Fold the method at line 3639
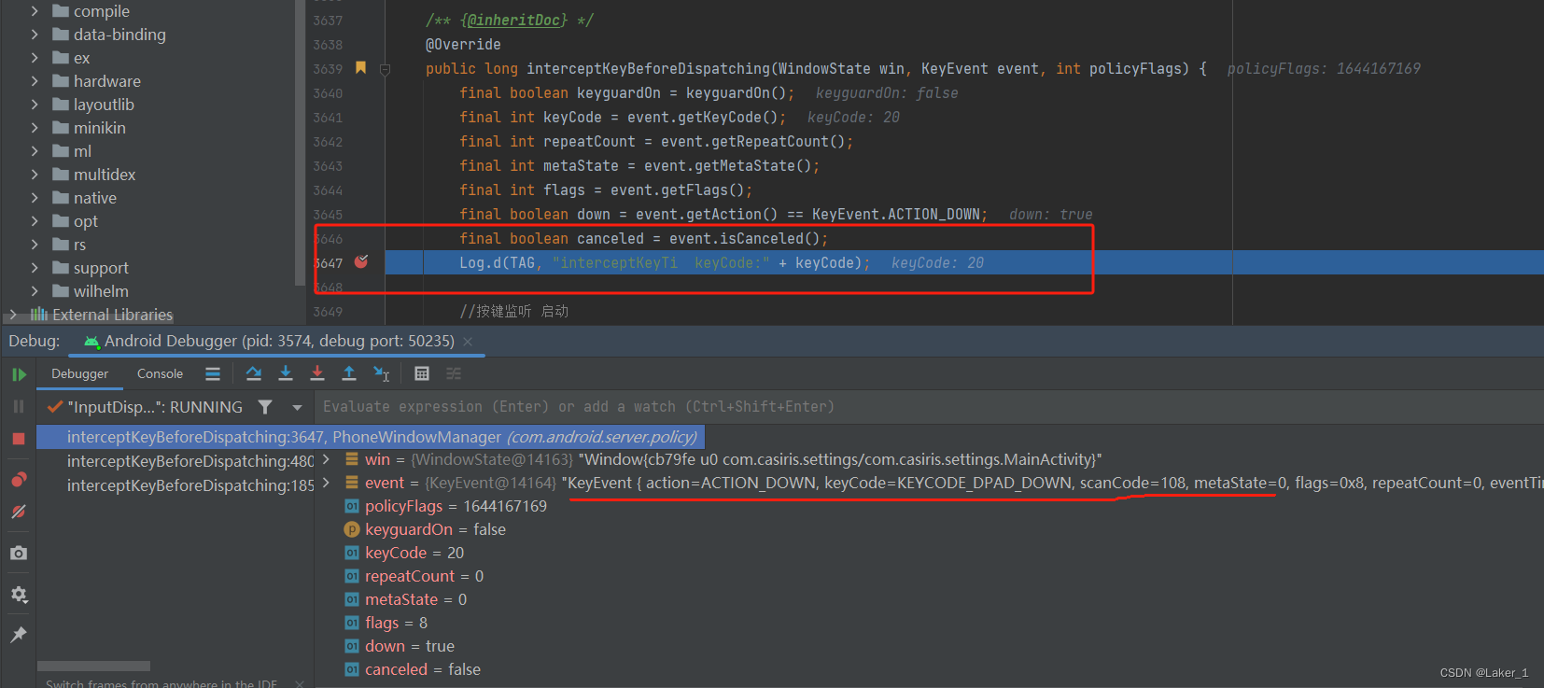This screenshot has width=1544, height=688. 385,69
